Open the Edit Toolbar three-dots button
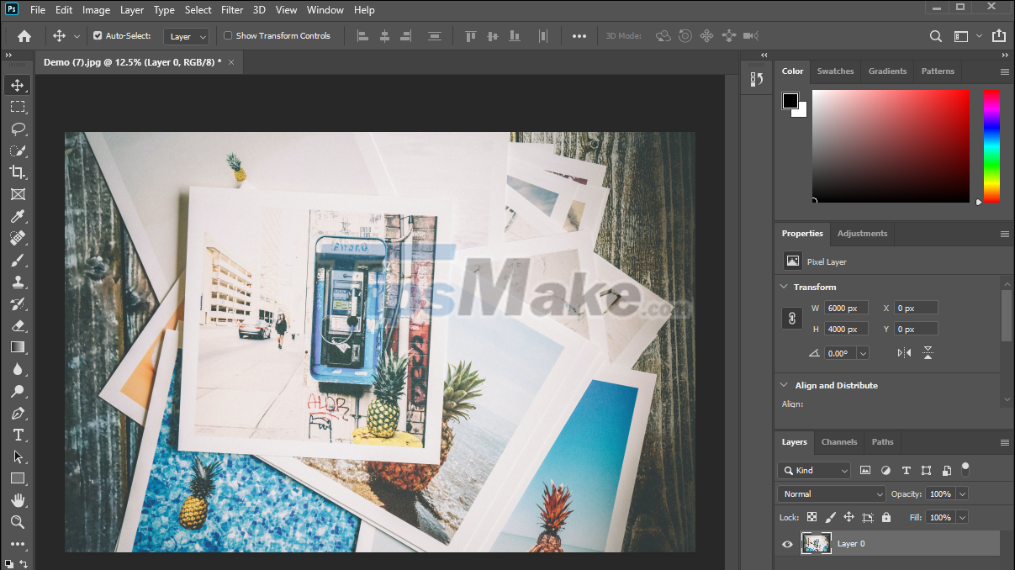This screenshot has height=570, width=1015. point(18,543)
